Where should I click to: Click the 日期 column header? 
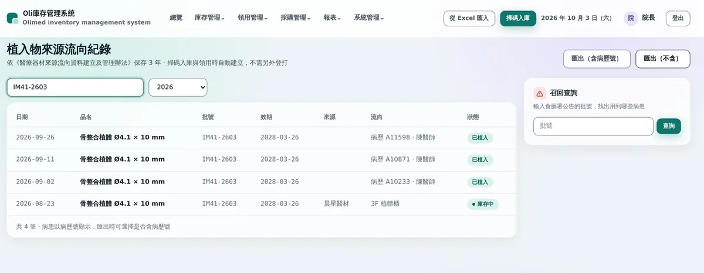click(22, 117)
